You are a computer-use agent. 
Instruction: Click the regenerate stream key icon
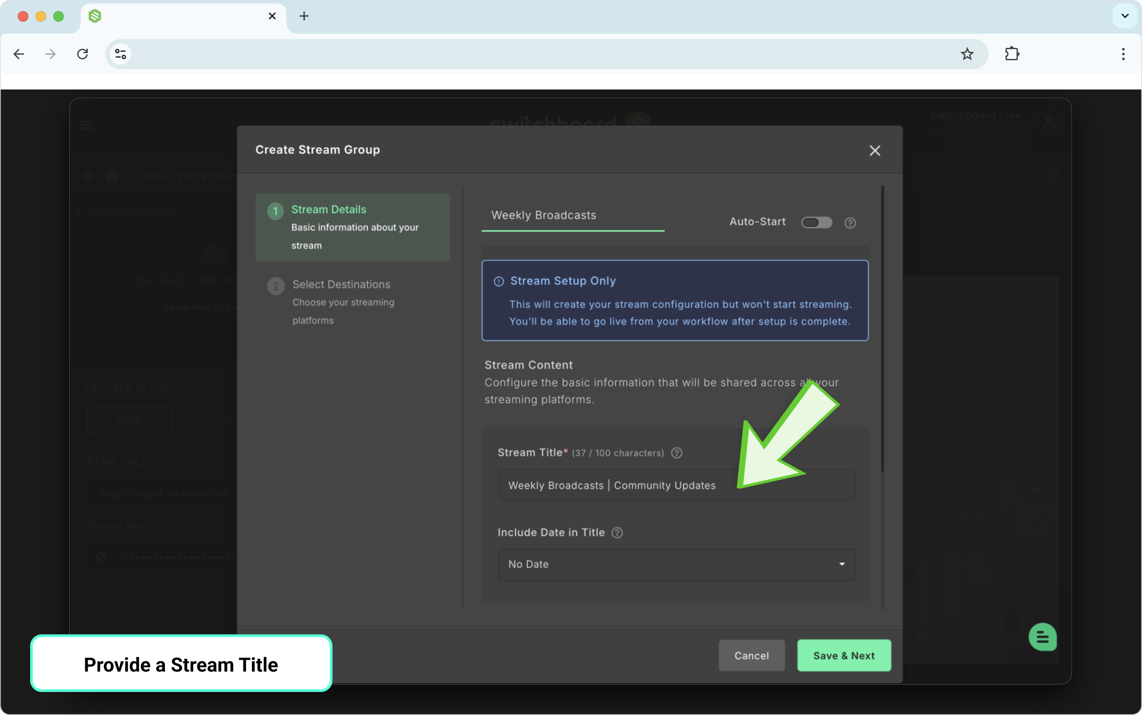tap(101, 556)
